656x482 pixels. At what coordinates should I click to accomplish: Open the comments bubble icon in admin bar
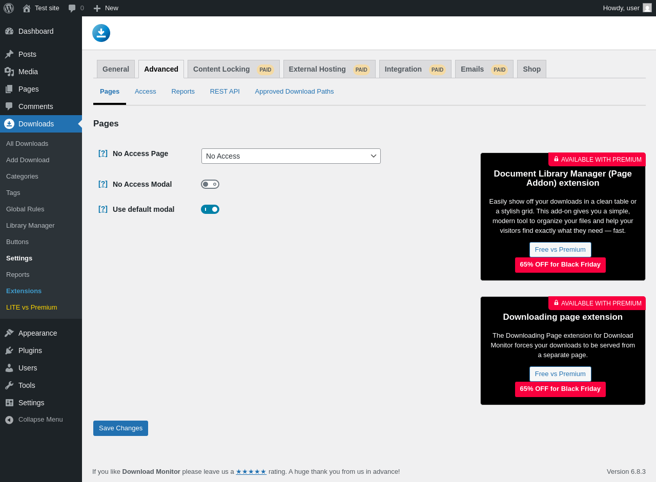click(x=72, y=8)
